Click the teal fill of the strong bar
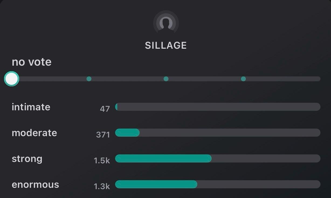This screenshot has height=198, width=331. tap(163, 158)
